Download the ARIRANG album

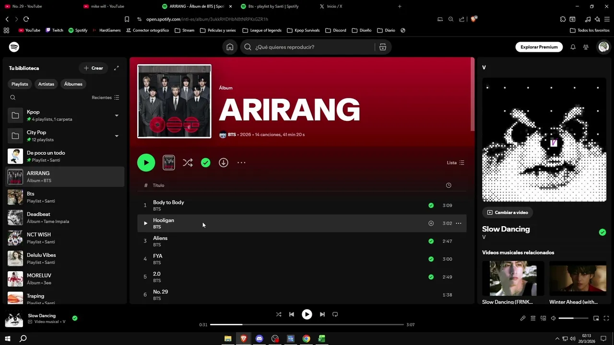pyautogui.click(x=224, y=162)
